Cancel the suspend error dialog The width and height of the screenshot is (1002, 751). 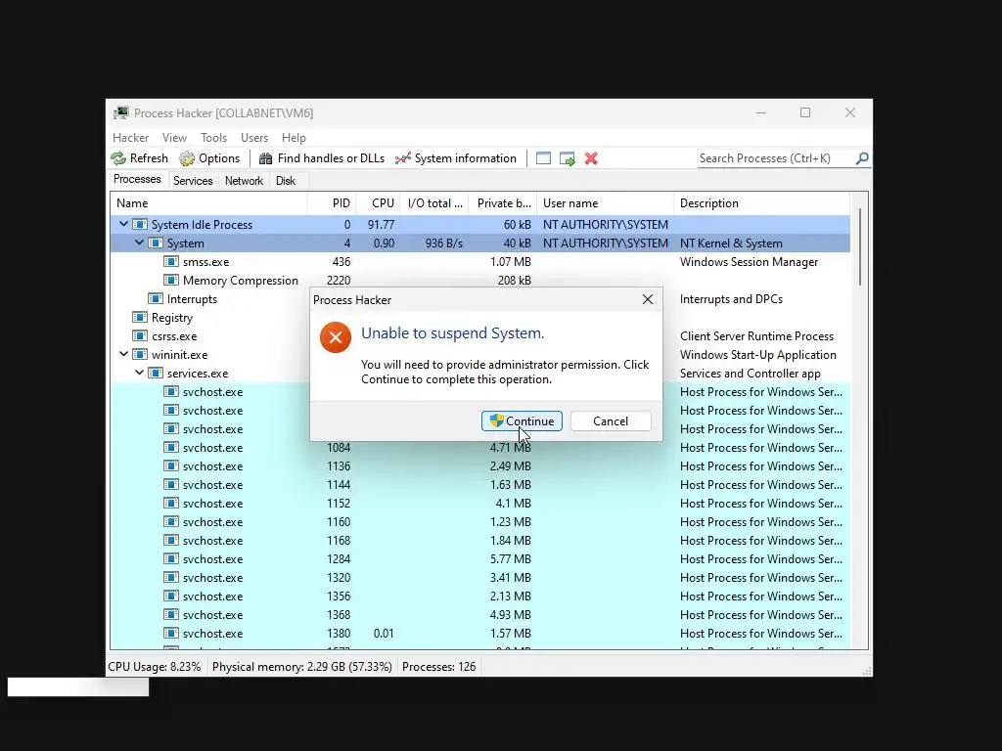tap(611, 420)
